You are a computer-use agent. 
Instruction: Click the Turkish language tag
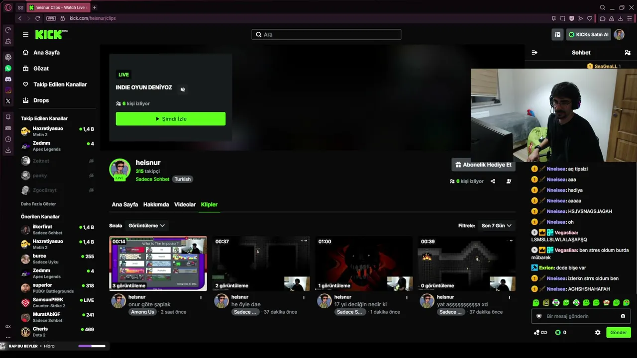(183, 179)
